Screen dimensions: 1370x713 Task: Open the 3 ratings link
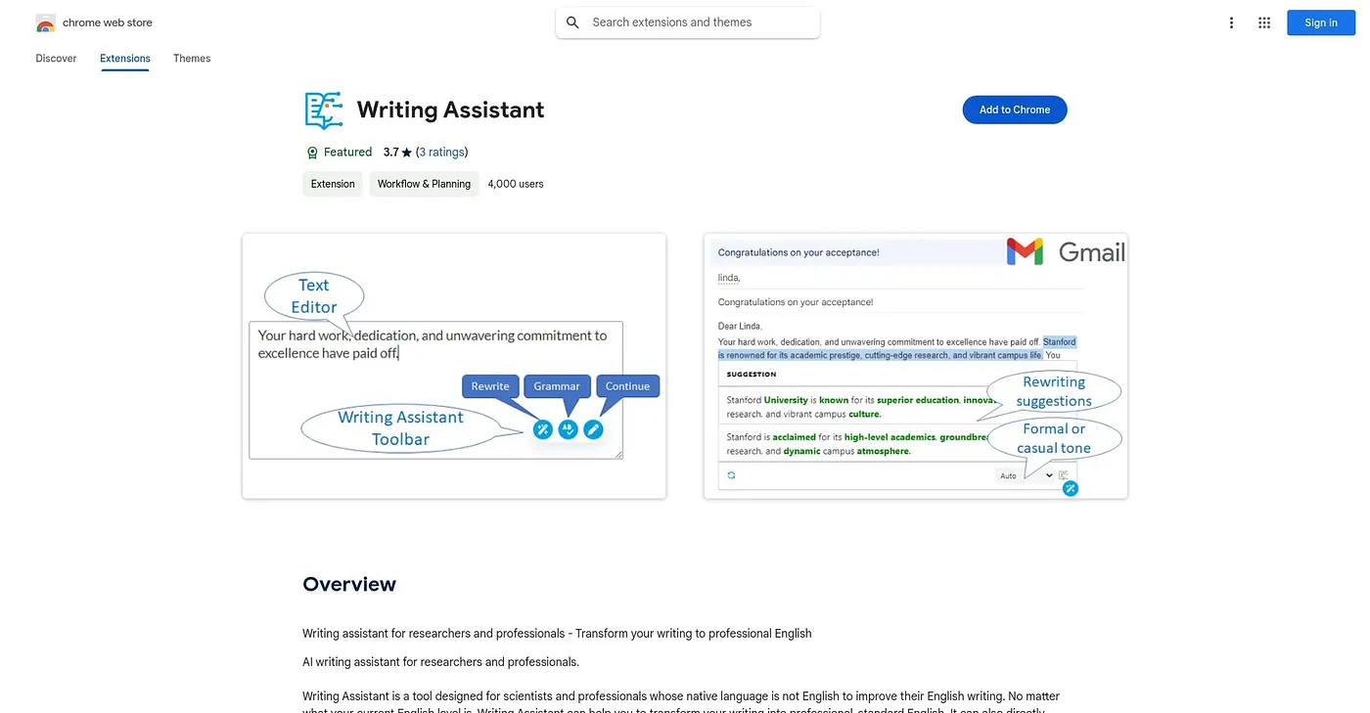point(441,153)
